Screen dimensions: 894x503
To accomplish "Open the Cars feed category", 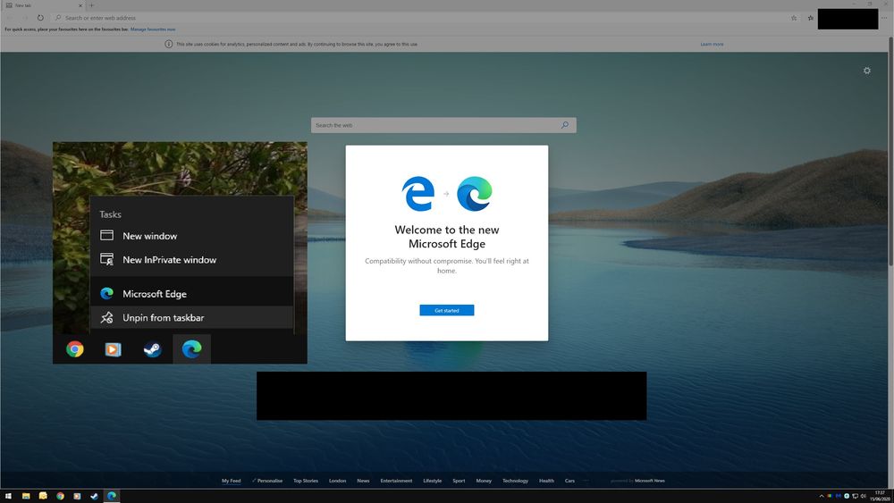I will pos(569,481).
